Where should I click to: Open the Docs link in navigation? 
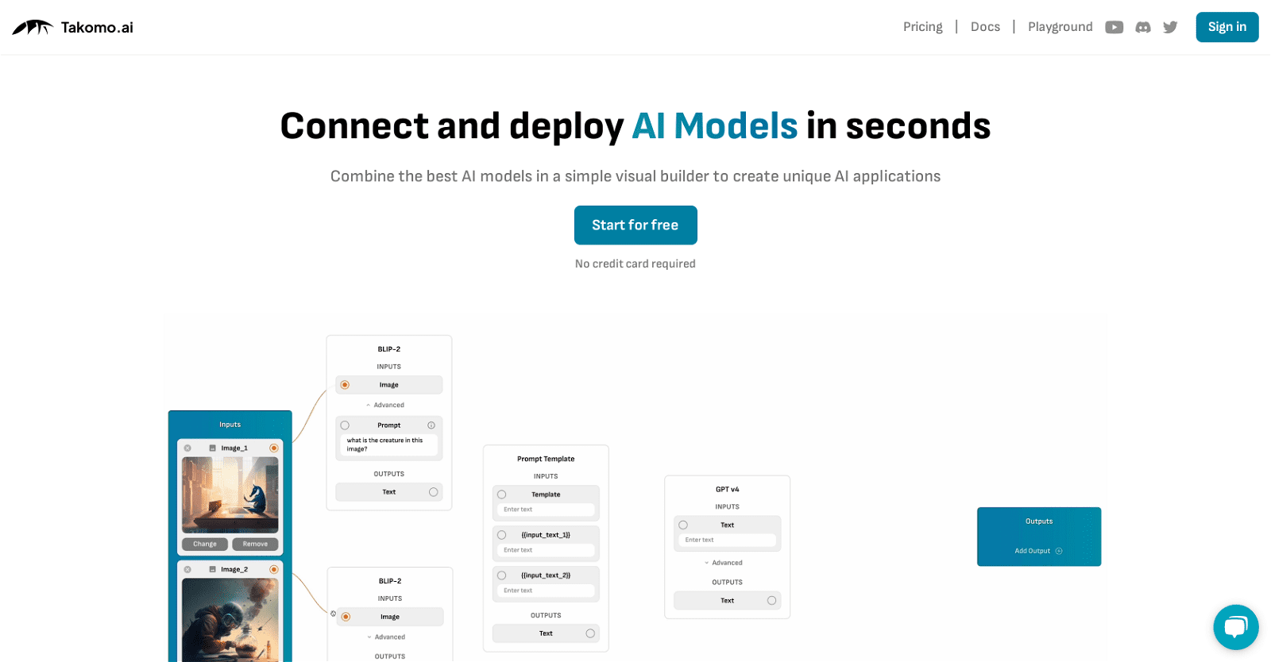point(985,27)
